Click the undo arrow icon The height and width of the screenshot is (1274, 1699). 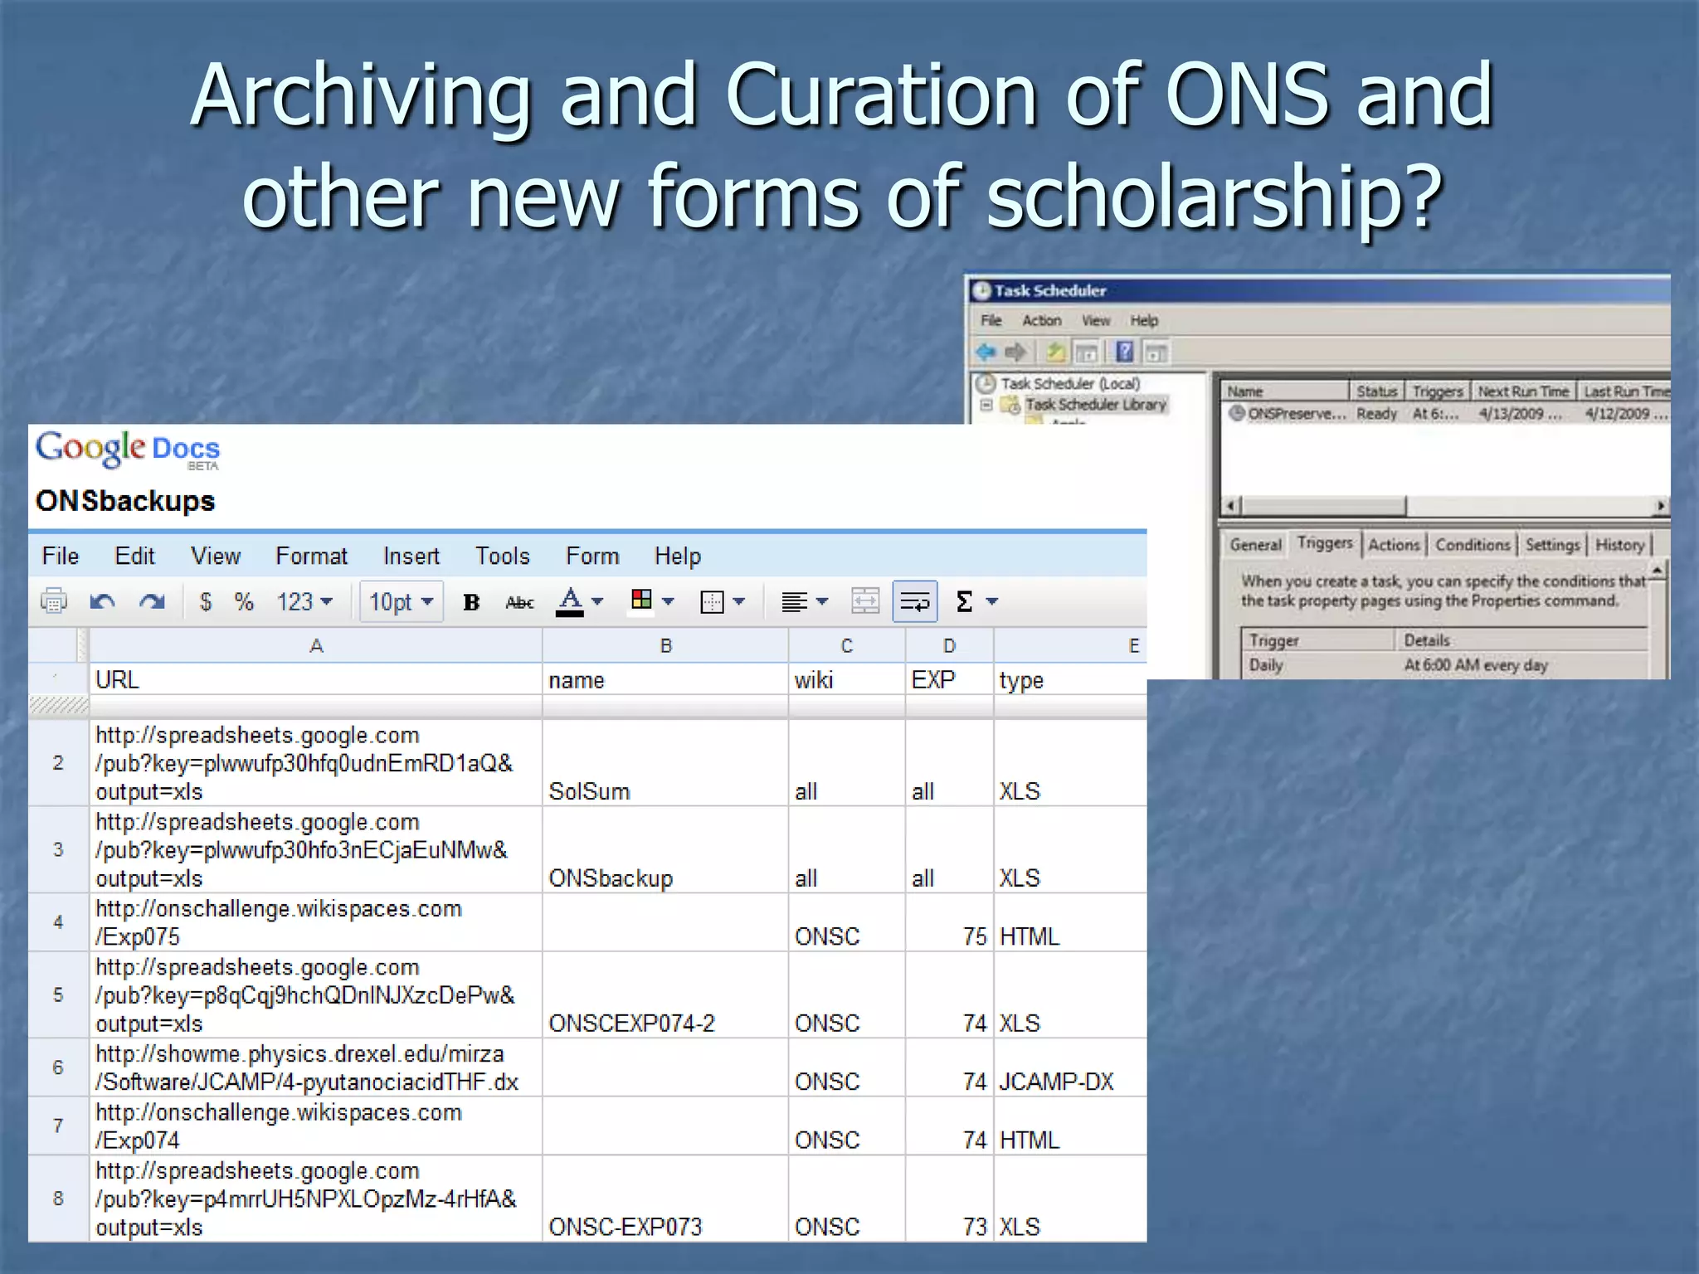[102, 601]
